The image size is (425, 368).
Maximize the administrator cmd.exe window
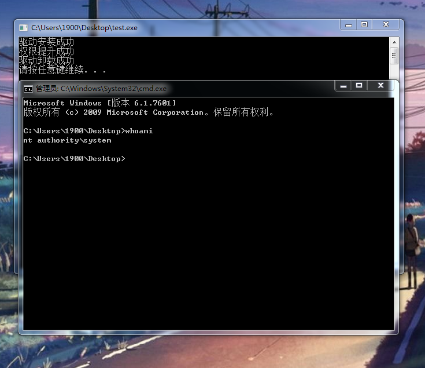pyautogui.click(x=359, y=86)
